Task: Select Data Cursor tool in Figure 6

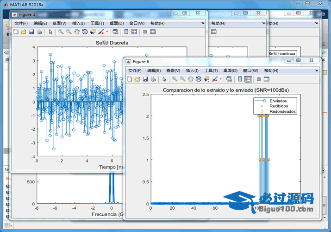Action: pos(206,79)
